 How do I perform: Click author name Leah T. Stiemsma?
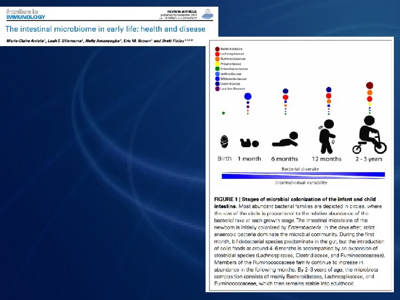point(65,41)
